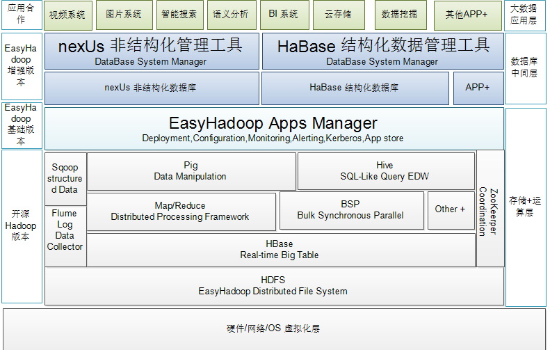This screenshot has width=550, height=350.
Task: Select HaBase 结构化数据管理工具 block
Action: click(x=383, y=51)
